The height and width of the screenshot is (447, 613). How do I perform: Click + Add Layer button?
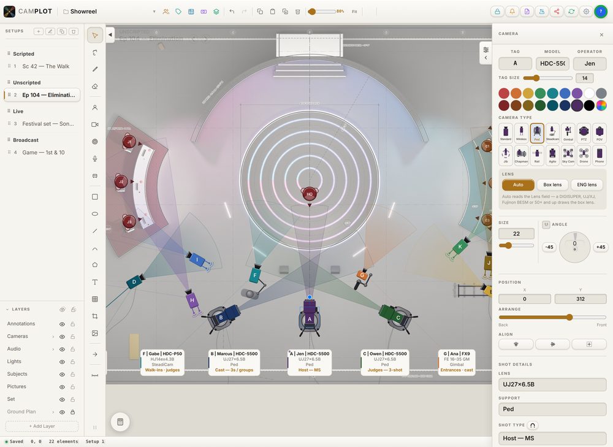pos(42,426)
